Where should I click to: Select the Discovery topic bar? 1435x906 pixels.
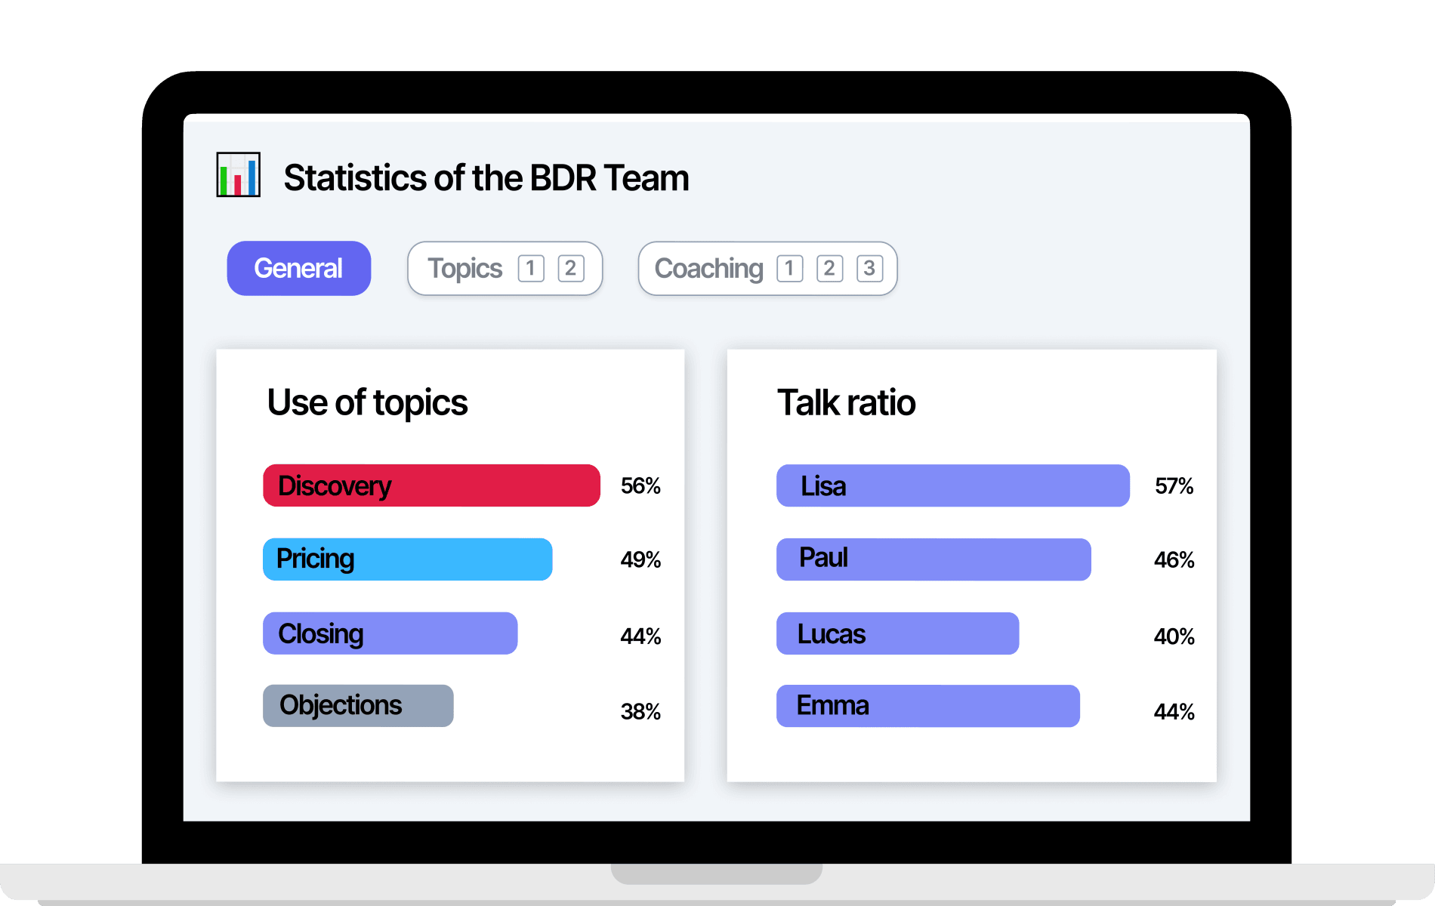click(x=430, y=485)
